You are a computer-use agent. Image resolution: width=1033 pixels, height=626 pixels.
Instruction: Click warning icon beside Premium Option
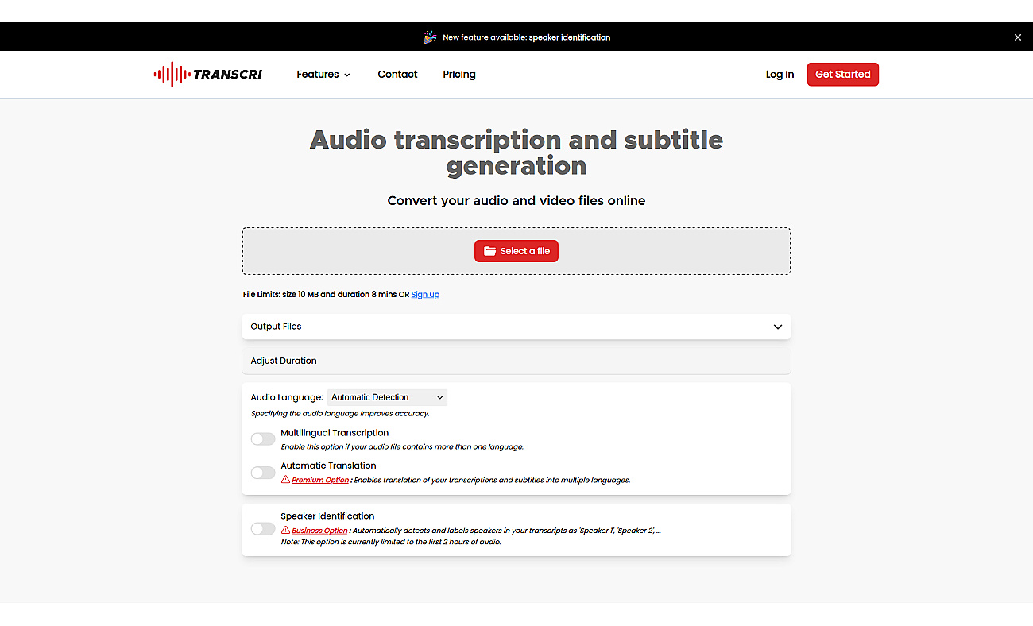pyautogui.click(x=285, y=480)
